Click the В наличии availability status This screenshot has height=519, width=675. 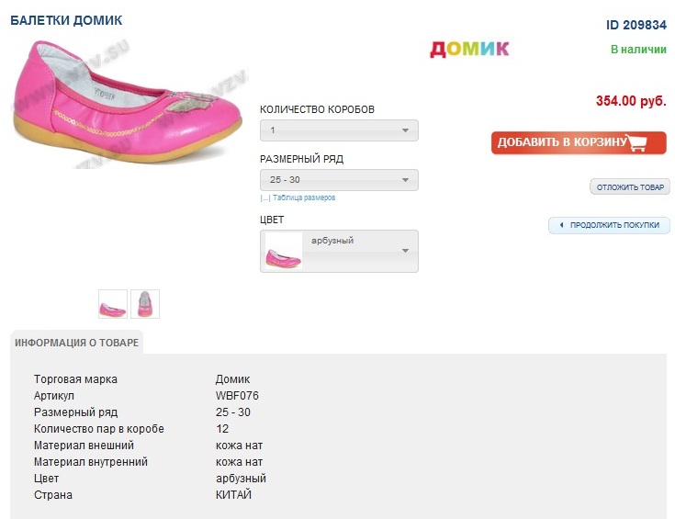(638, 50)
